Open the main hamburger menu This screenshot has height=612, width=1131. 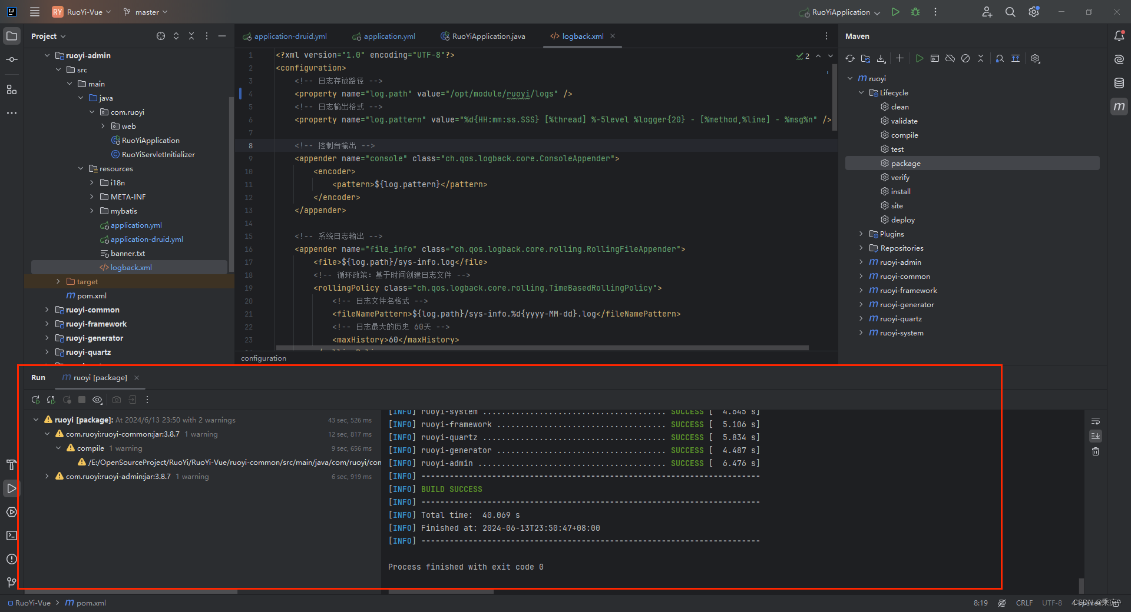(x=35, y=12)
